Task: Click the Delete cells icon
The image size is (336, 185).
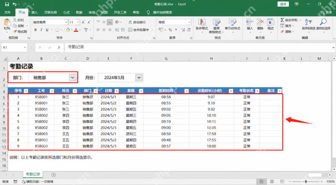Action: 260,22
